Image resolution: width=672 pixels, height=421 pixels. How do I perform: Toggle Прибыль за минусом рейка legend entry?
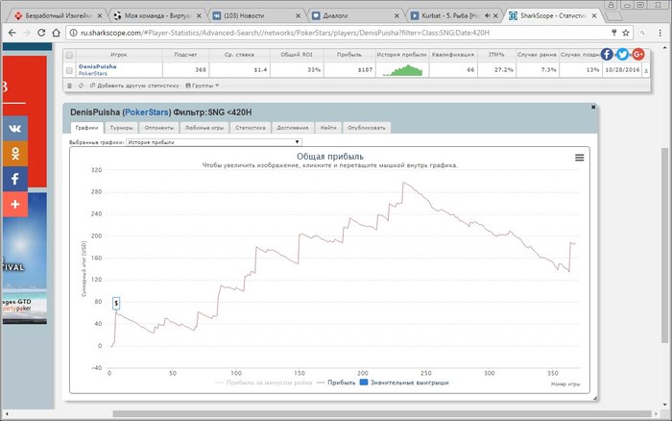click(264, 383)
